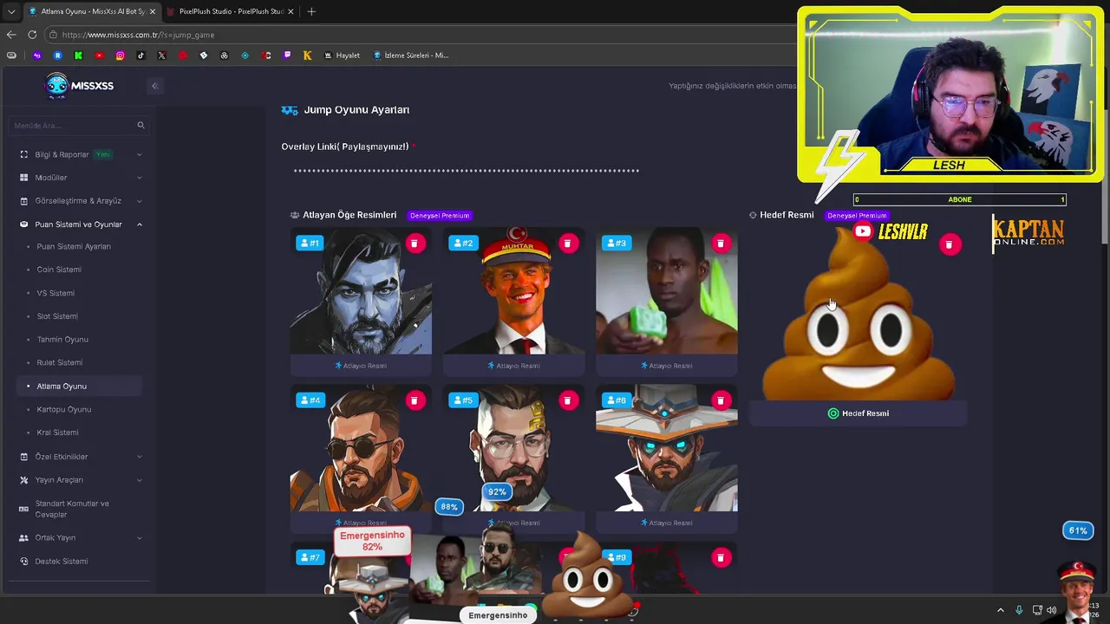Delete jumper image #1
Image resolution: width=1110 pixels, height=624 pixels.
[x=414, y=244]
